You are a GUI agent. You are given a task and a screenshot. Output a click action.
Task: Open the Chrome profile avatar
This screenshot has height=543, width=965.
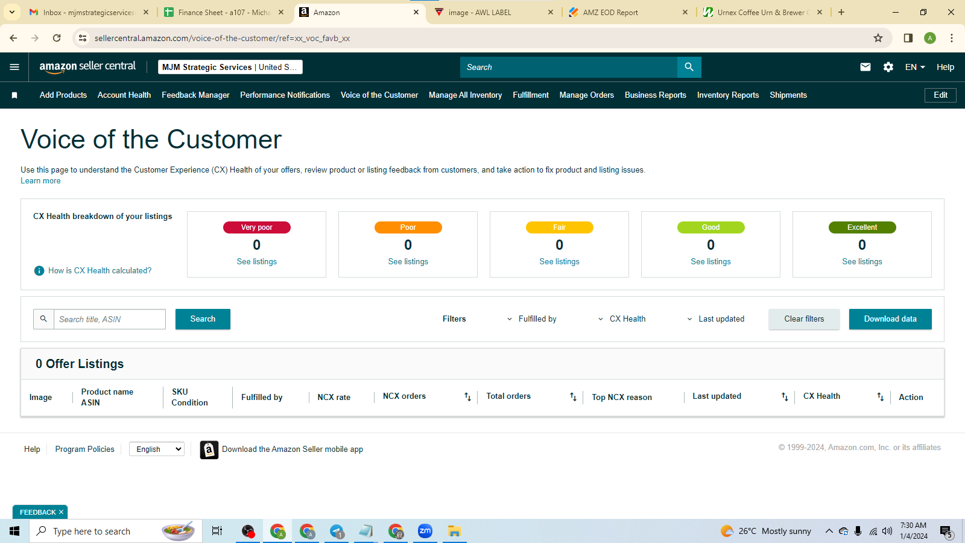(930, 38)
